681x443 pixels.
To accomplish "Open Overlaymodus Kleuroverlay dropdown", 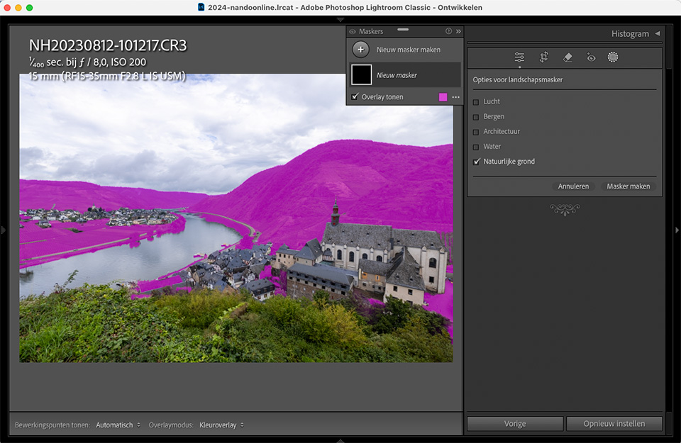I will pos(221,425).
